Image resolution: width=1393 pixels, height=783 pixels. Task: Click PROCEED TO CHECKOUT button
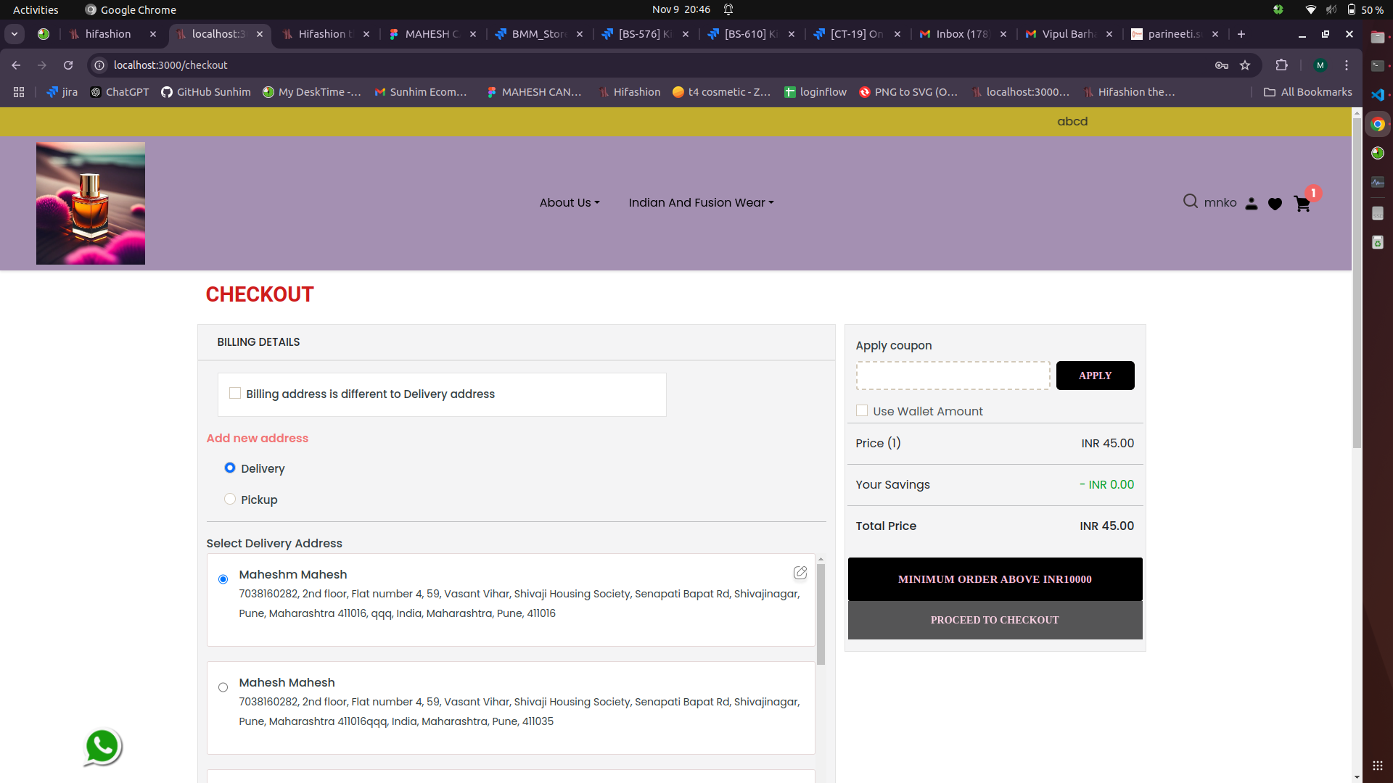[x=995, y=620]
